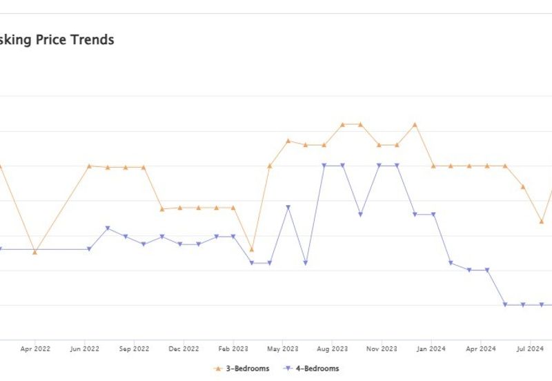Click the blue inverted-triangle legend marker
Screen dimensions: 552x381
[x=289, y=369]
